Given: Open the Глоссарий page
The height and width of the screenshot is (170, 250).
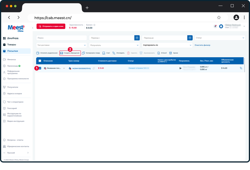Looking at the screenshot, I should tap(10, 108).
